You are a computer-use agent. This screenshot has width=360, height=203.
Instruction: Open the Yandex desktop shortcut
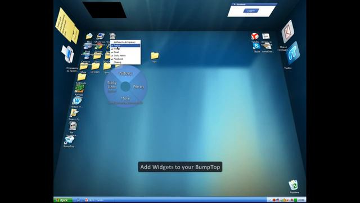coord(255,36)
